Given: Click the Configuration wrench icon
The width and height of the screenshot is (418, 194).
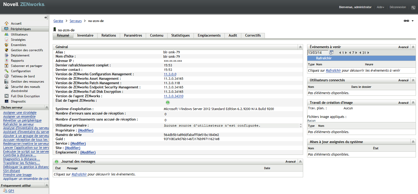Looking at the screenshot, I should point(7,71).
